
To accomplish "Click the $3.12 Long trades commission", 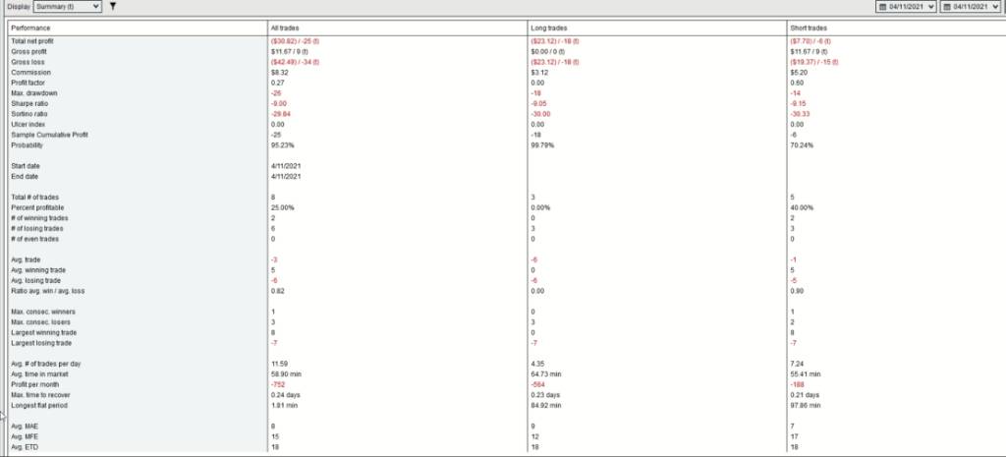I will click(x=537, y=73).
